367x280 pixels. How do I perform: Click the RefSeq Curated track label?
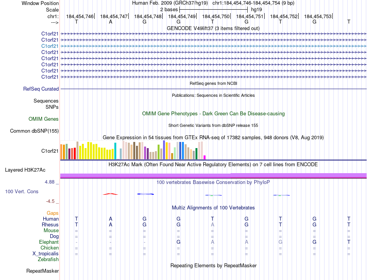[41, 89]
